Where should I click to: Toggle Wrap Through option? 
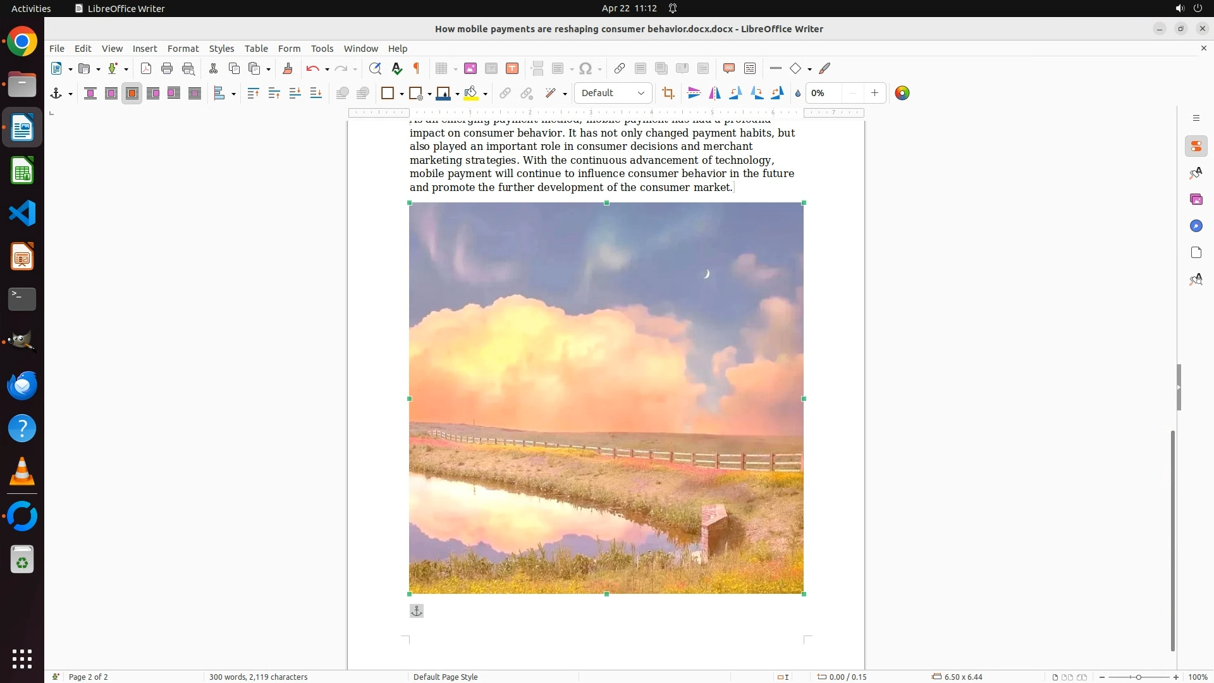pos(195,94)
